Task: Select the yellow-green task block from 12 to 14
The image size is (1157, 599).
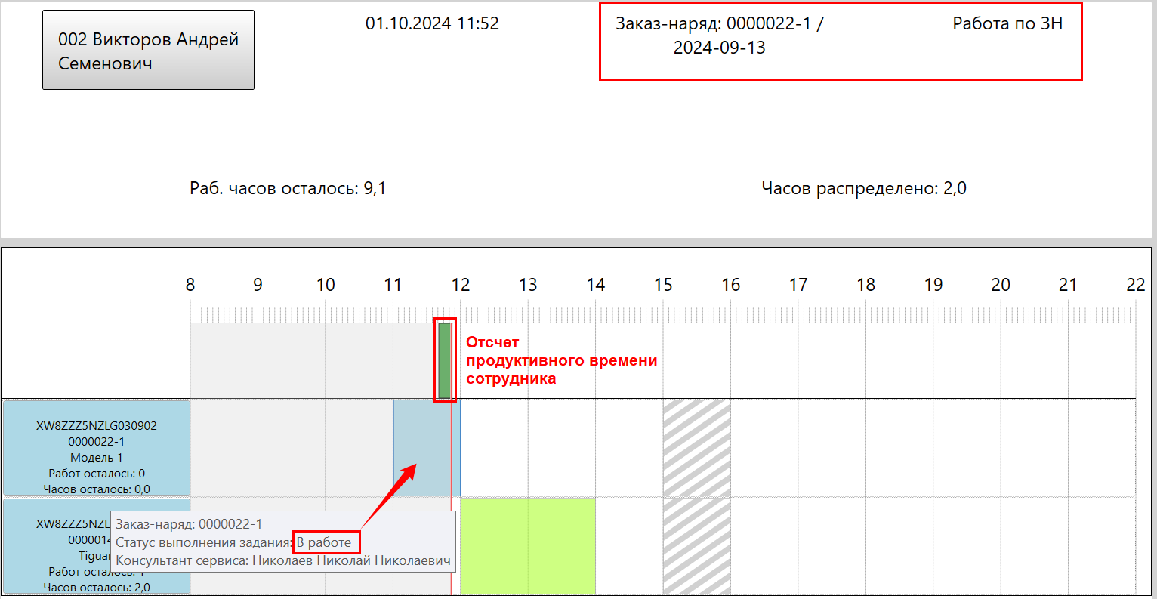Action: [x=527, y=545]
